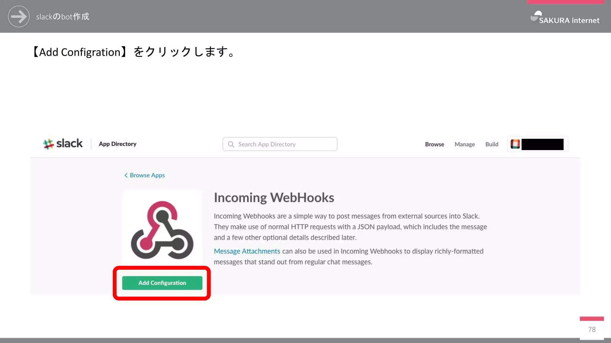611x343 pixels.
Task: Click the slide title 'slackのbot作成'
Action: [63, 17]
